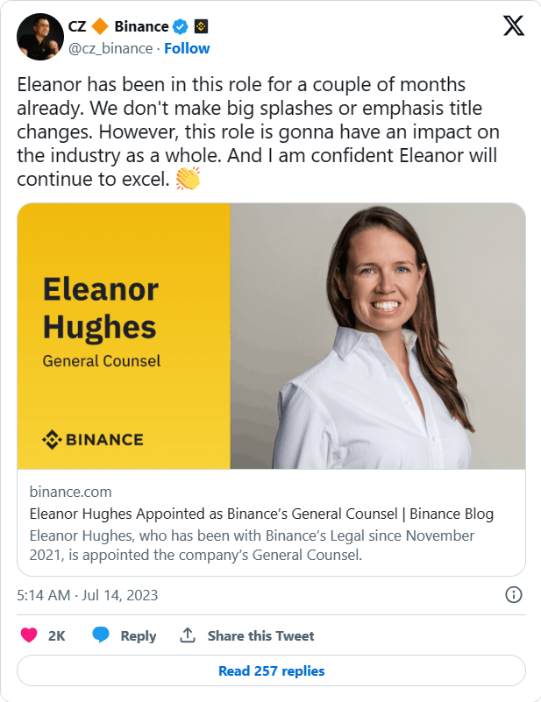This screenshot has height=702, width=541.
Task: Open the @cz_binance handle link
Action: [110, 48]
